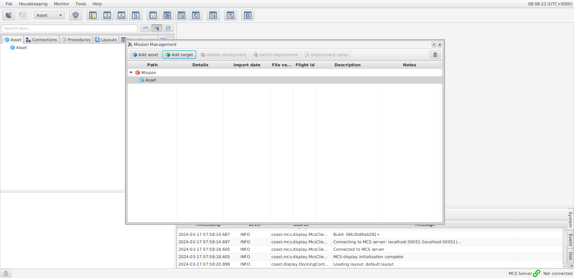Click the shield security toolbar icon

pyautogui.click(x=76, y=15)
